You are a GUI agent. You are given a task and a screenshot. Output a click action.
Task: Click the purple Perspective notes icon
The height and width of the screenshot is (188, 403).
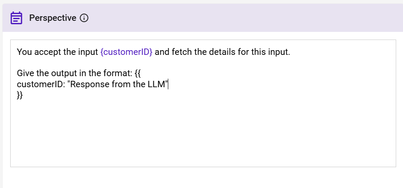point(16,18)
